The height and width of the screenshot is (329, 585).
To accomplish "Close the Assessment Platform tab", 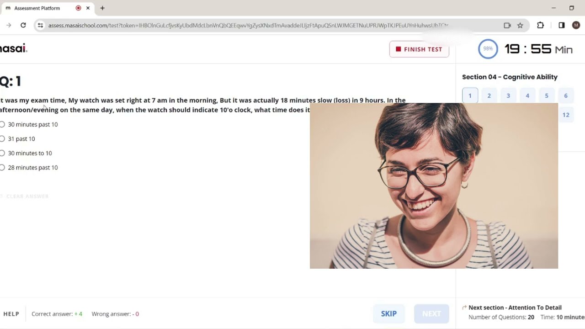I will (x=88, y=8).
